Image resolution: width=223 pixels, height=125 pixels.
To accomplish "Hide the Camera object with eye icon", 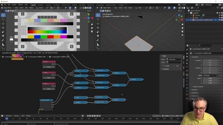I will tap(220, 15).
